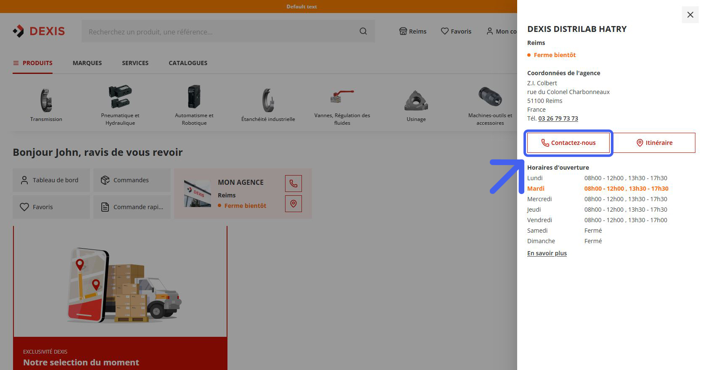Click the Lundi opening hours row
Viewport: 703px width, 370px height.
[x=597, y=178]
